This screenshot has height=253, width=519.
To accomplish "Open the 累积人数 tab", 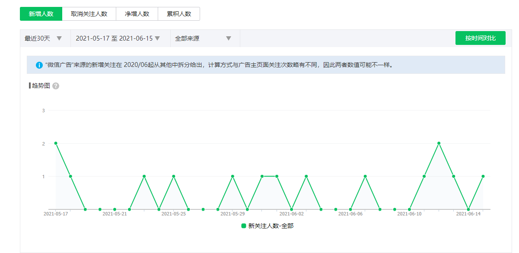I will (x=179, y=14).
